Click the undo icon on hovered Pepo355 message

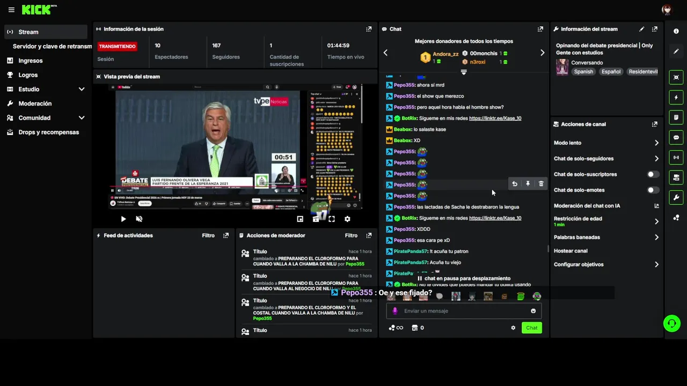tap(515, 184)
